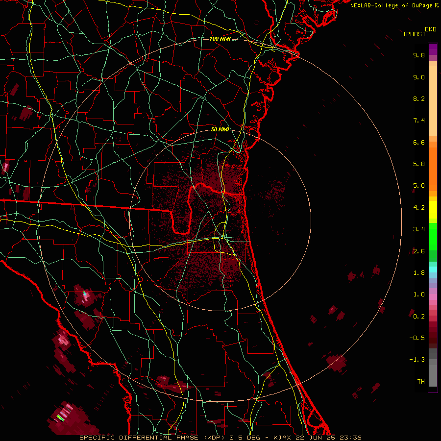Screen dimensions: 441x441
Task: Click the -1.3 value on the color scale
Action: pyautogui.click(x=417, y=360)
